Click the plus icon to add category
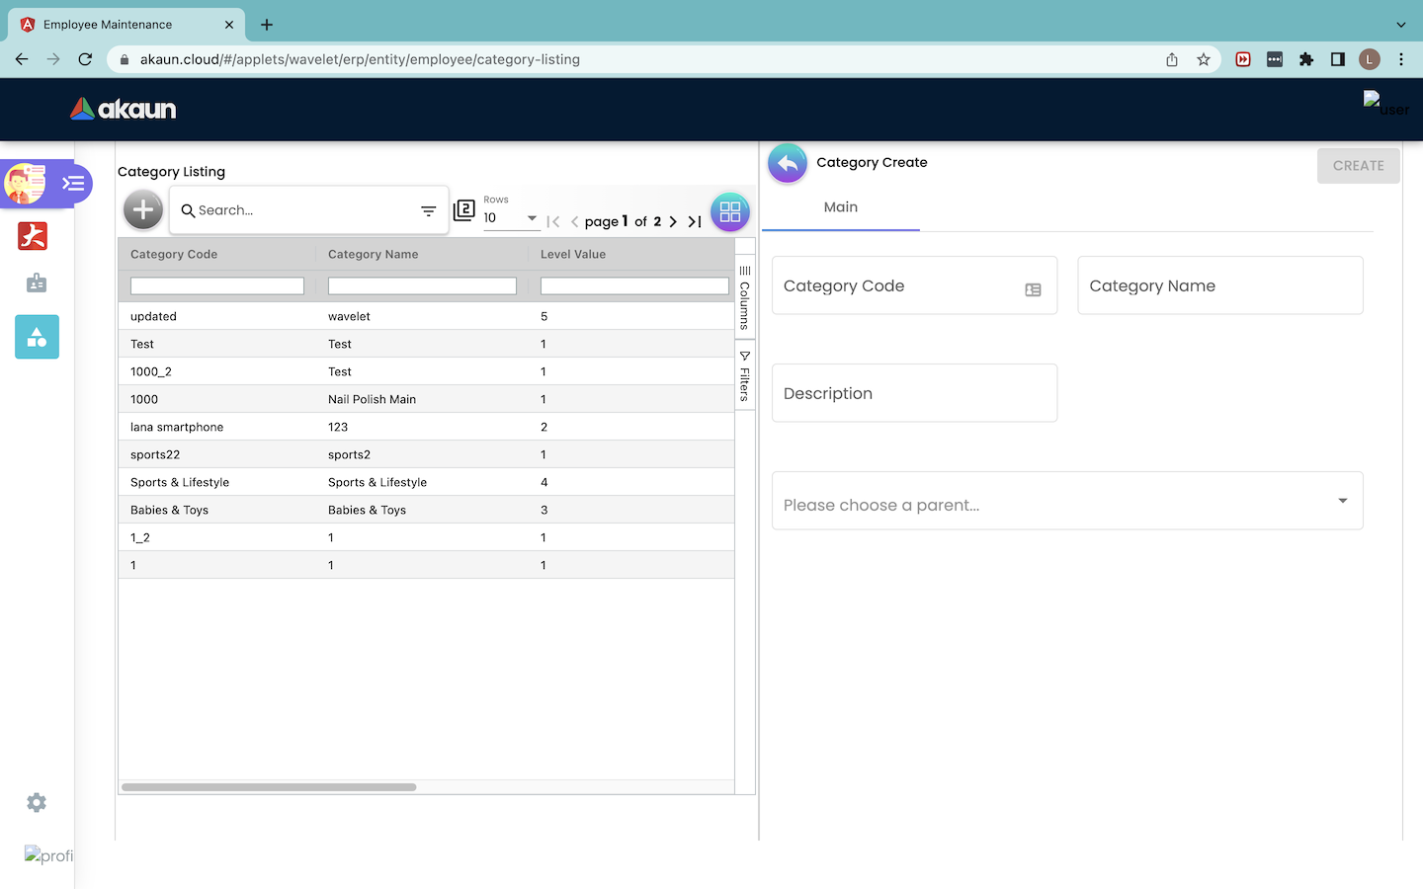Viewport: 1423px width, 889px height. (143, 209)
